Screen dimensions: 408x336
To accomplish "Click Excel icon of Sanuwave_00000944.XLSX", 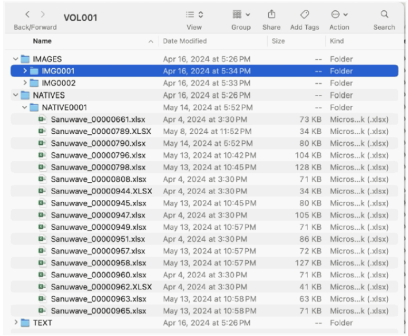I will (42, 191).
